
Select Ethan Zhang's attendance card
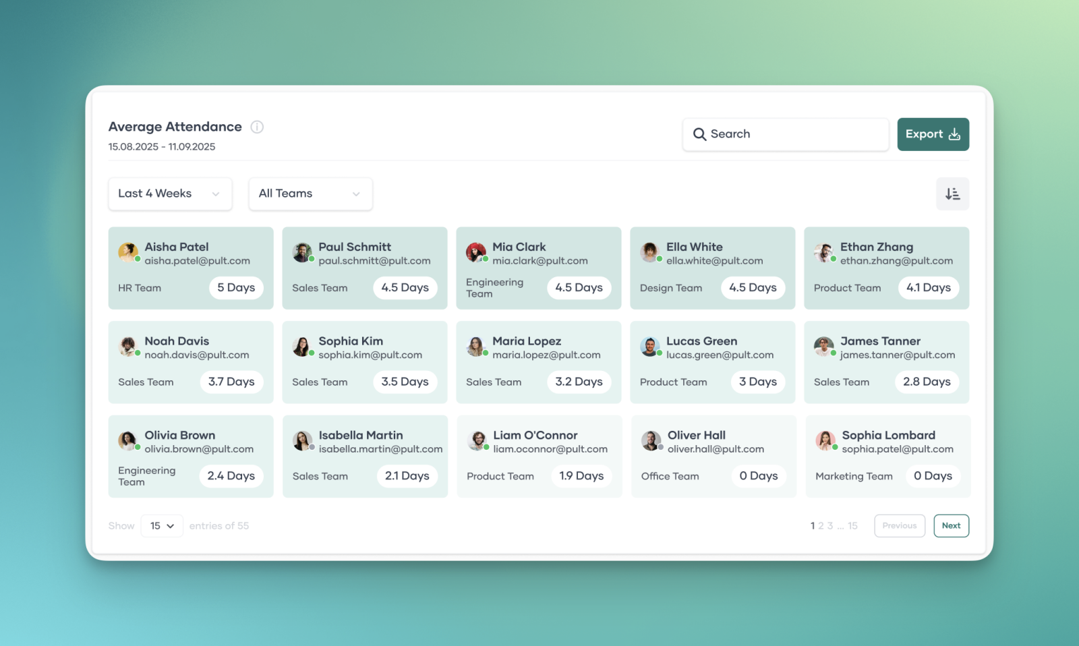point(886,268)
